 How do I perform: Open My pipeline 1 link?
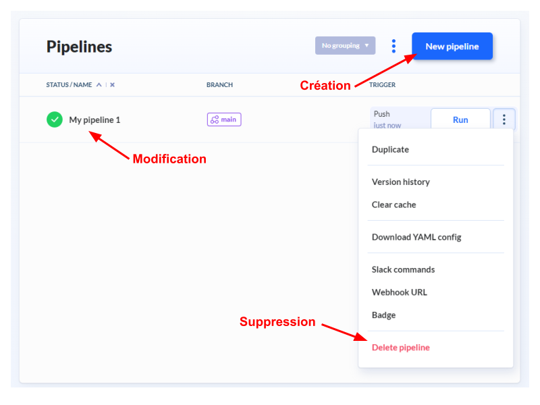[x=94, y=120]
